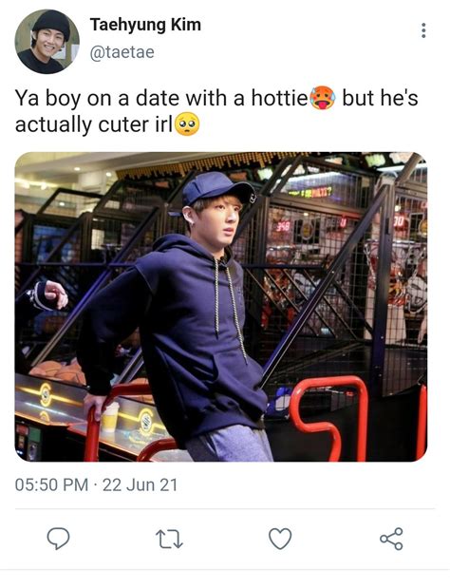Open Taehyung Kim's profile from the name

[145, 25]
